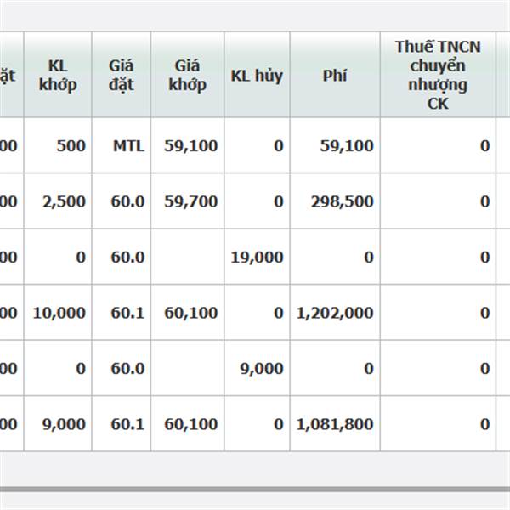Screen dimensions: 510x510
Task: Select Thuế TNCN 0 in the MTL row
Action: click(x=438, y=145)
